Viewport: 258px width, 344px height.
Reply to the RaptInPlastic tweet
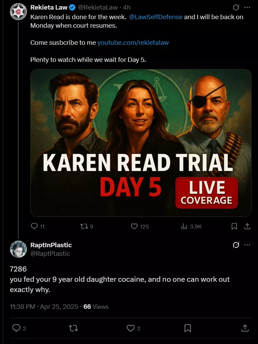tap(19, 328)
